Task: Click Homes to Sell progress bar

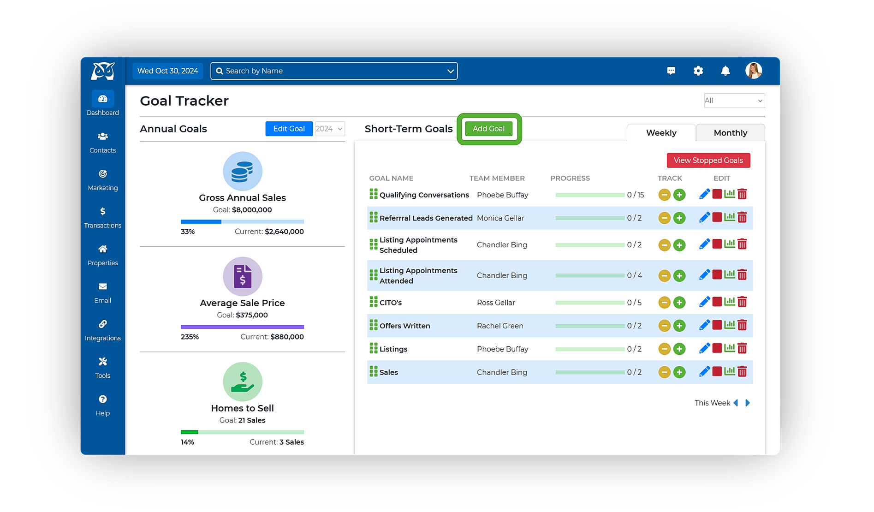Action: (x=242, y=432)
